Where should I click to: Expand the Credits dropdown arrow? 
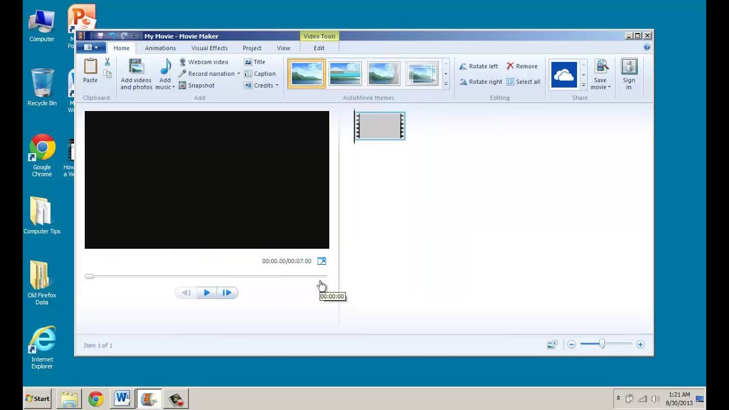tap(277, 85)
